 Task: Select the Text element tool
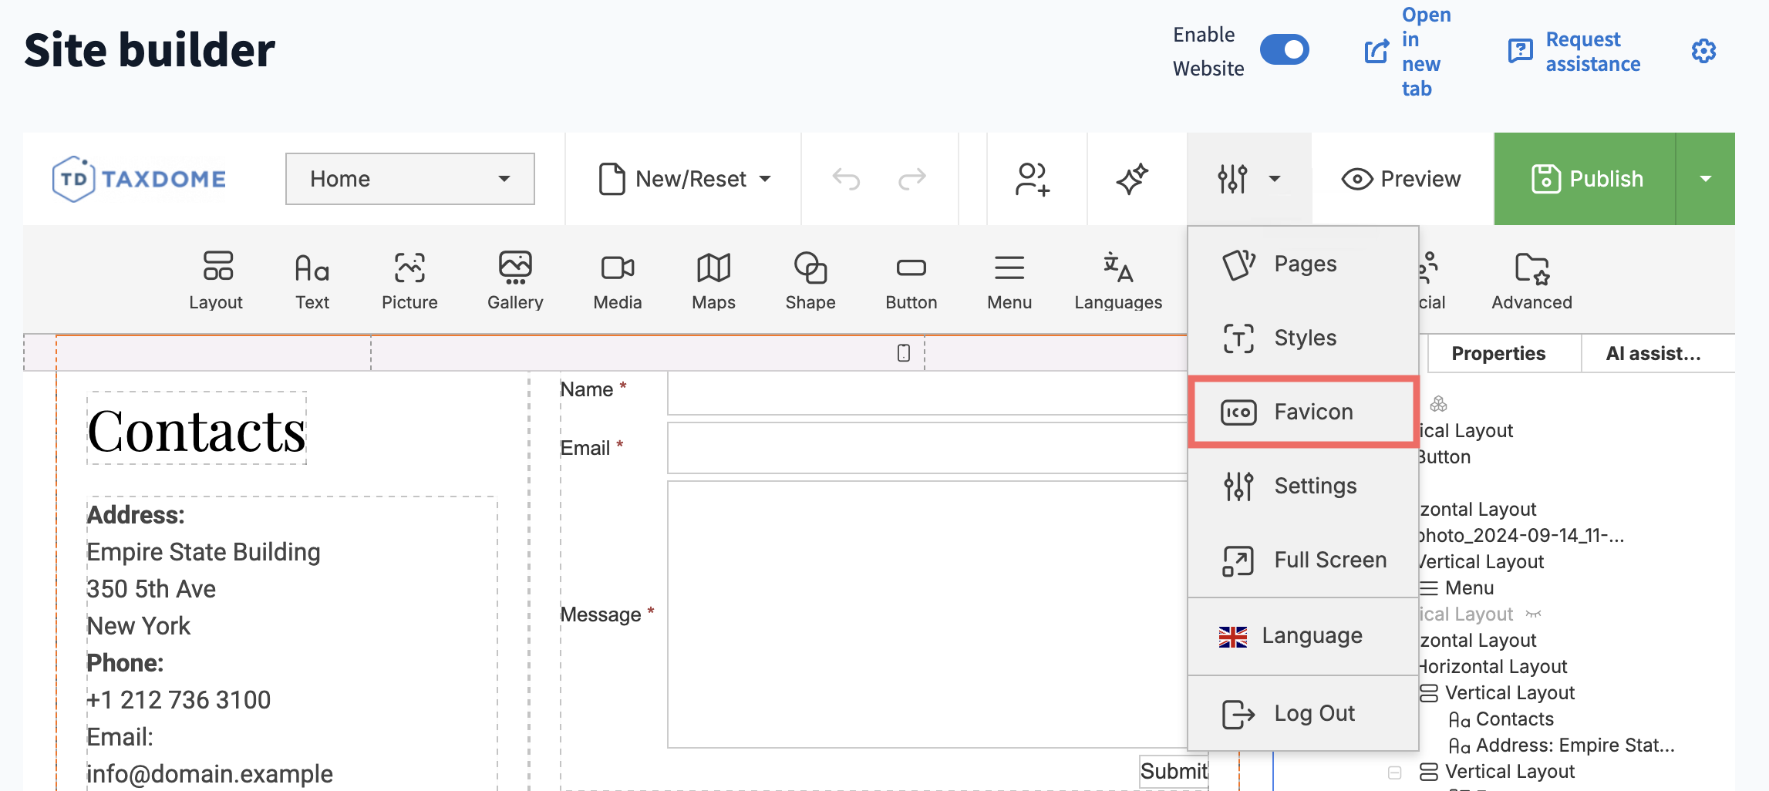pyautogui.click(x=312, y=281)
